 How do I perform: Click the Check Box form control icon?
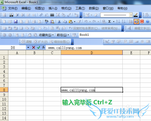point(125,42)
